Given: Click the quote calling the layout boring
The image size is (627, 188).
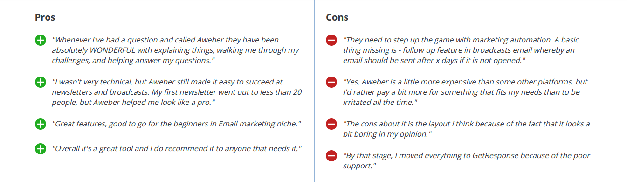Looking at the screenshot, I should (x=466, y=129).
